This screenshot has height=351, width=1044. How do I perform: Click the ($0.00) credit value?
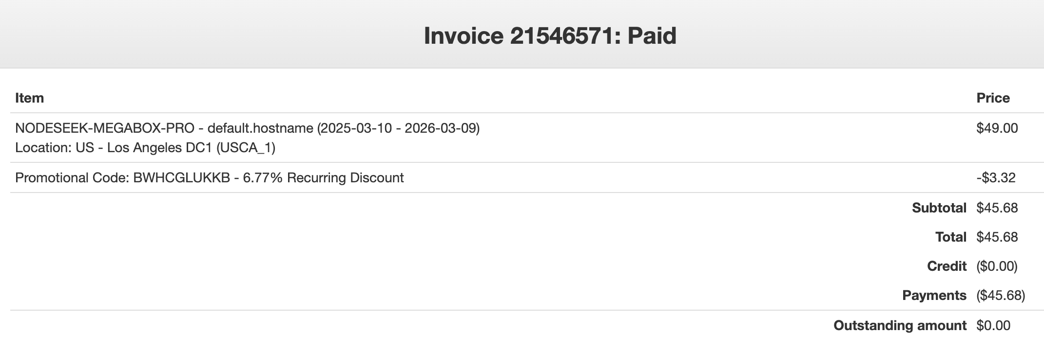point(997,266)
